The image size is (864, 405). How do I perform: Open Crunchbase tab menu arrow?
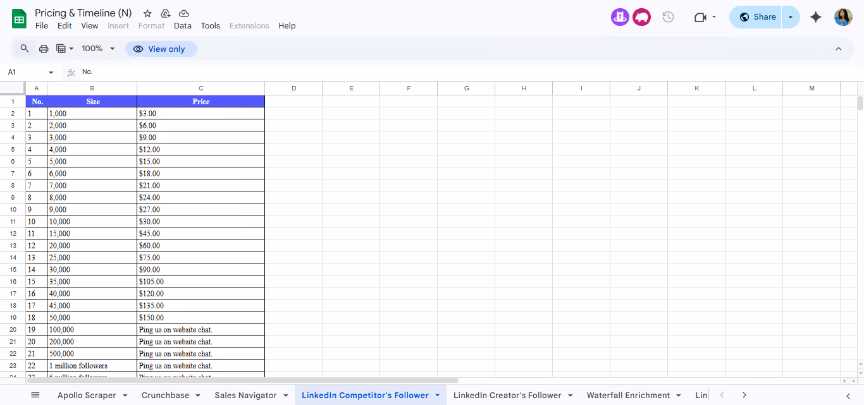[x=197, y=396]
